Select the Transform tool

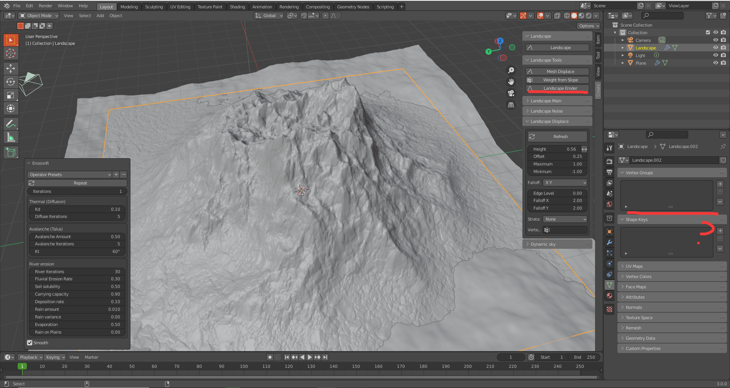[x=11, y=108]
